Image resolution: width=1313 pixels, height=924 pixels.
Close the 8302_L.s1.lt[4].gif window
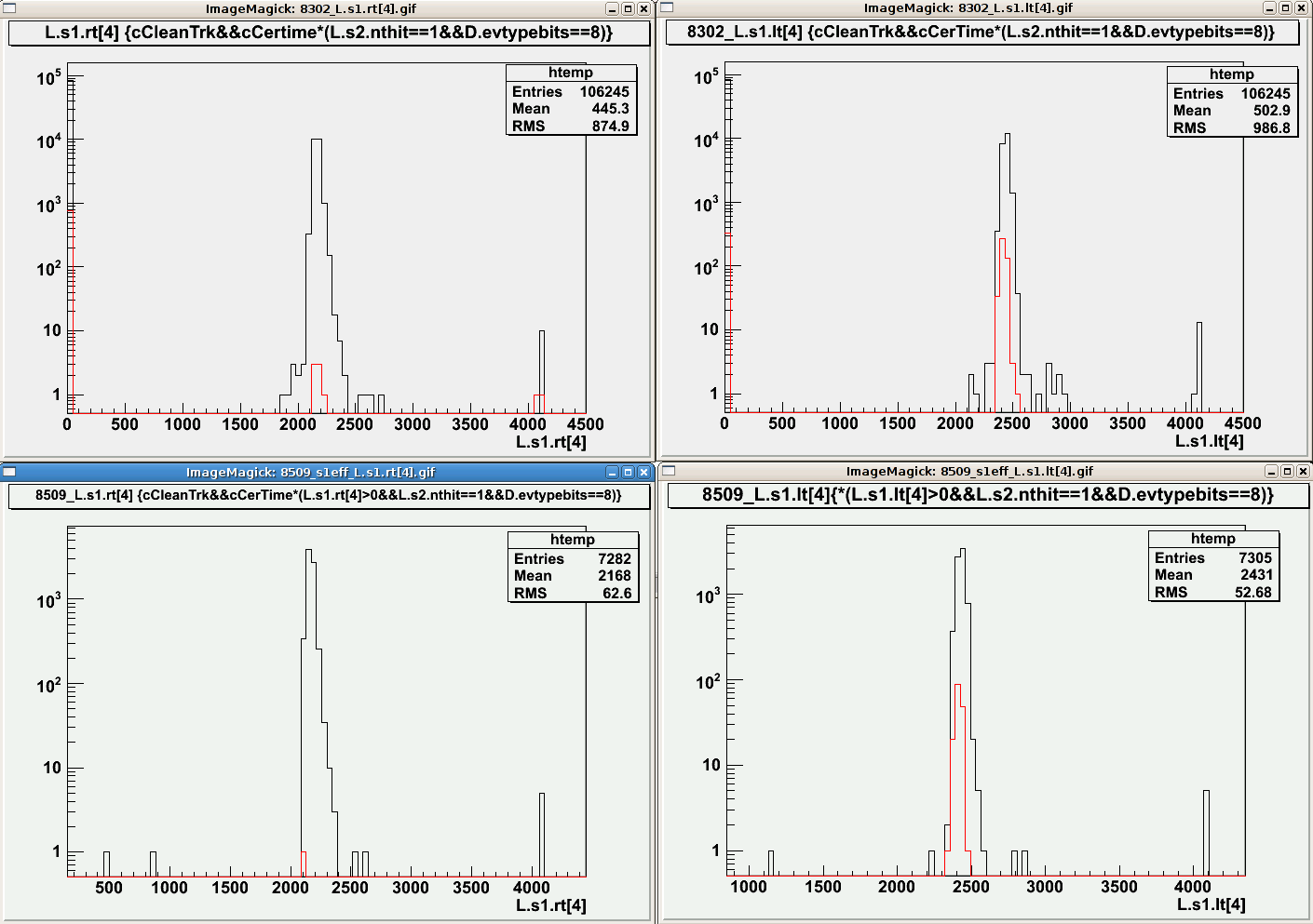point(1302,7)
